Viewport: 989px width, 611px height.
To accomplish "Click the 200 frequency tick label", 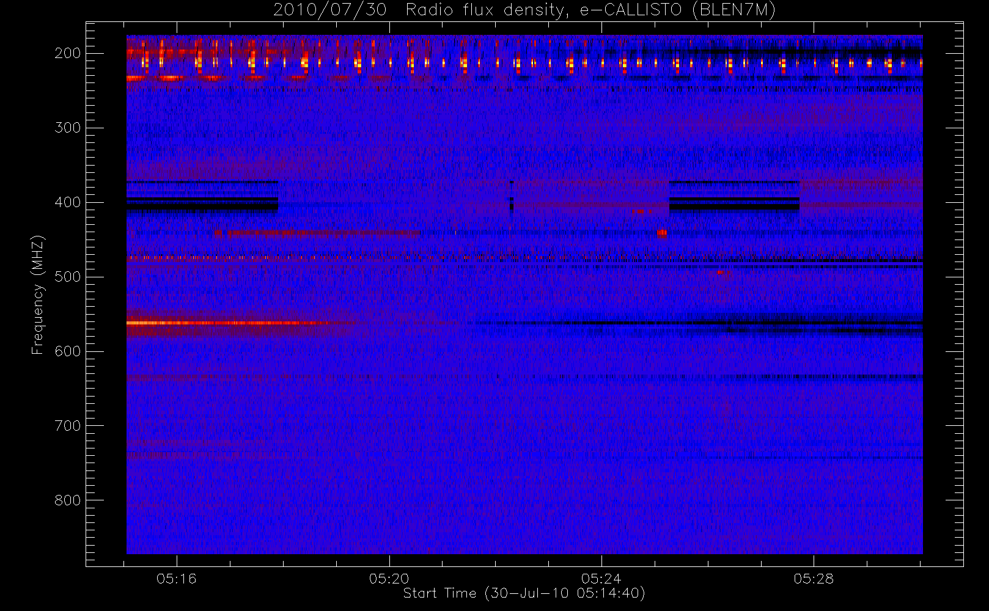I will coord(68,53).
